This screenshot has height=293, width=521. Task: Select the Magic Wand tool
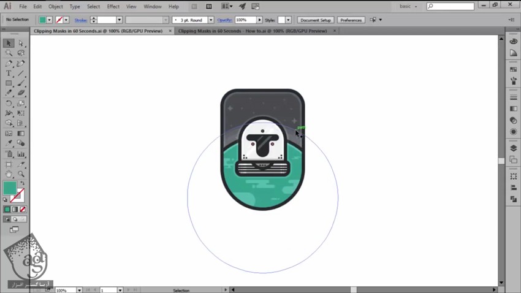click(x=9, y=53)
